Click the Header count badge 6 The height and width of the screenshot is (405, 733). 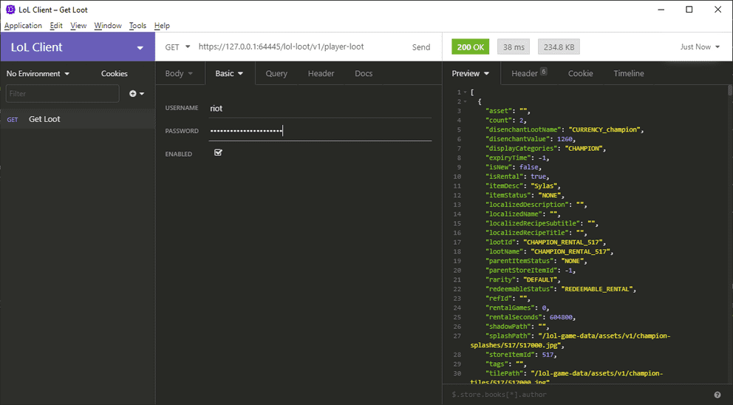(543, 72)
